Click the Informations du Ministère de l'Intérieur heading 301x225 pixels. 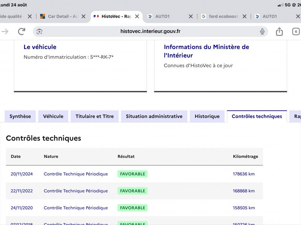click(x=206, y=51)
